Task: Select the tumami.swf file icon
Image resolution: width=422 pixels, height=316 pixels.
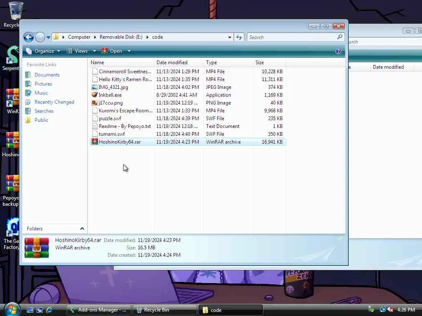Action: tap(95, 134)
